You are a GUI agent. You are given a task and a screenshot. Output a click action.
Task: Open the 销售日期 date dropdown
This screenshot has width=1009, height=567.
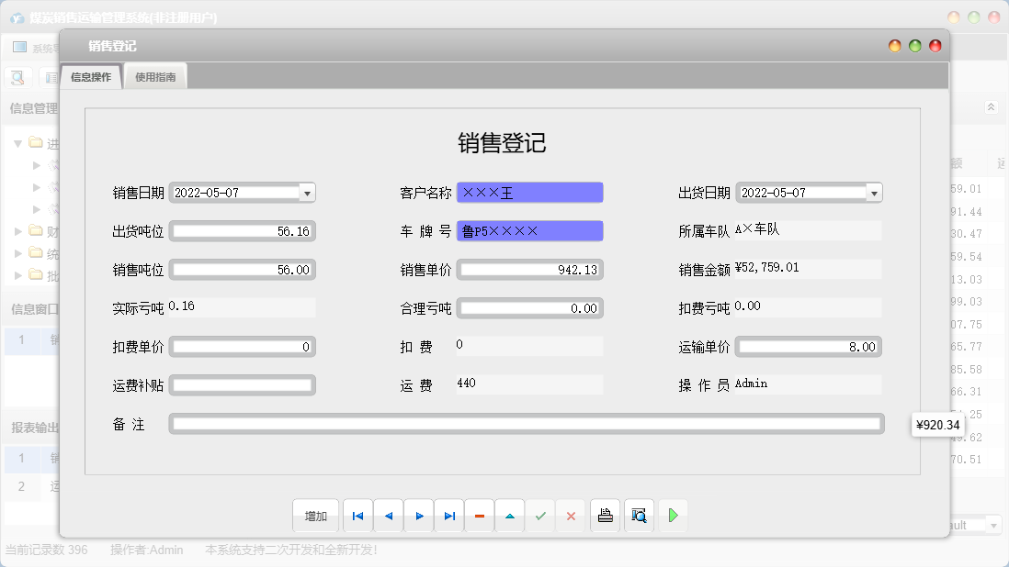coord(307,193)
